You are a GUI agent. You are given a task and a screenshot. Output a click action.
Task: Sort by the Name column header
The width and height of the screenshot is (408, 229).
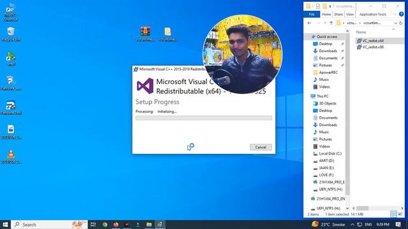pos(361,32)
